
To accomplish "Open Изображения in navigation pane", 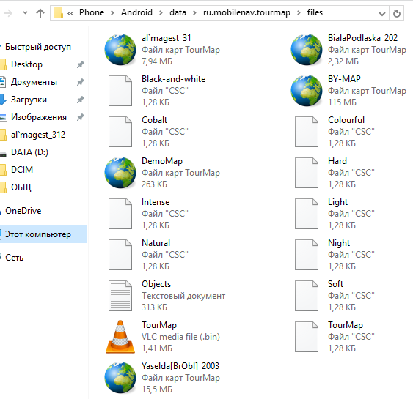I will pyautogui.click(x=39, y=117).
